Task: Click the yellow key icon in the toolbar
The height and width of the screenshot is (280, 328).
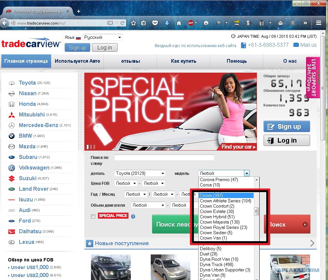Action: coord(237,23)
